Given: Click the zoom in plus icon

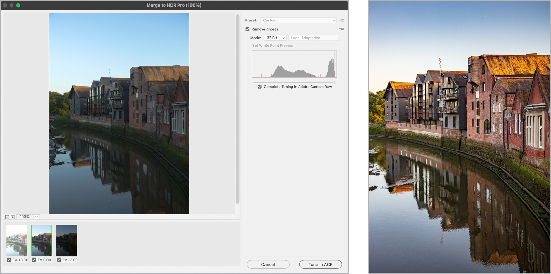Looking at the screenshot, I should (13, 217).
